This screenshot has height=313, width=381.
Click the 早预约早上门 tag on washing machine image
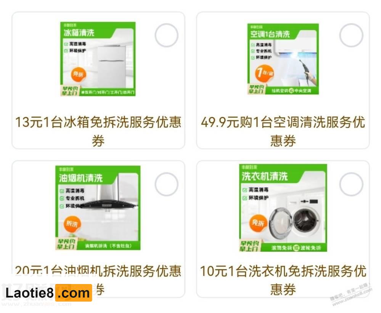point(249,246)
